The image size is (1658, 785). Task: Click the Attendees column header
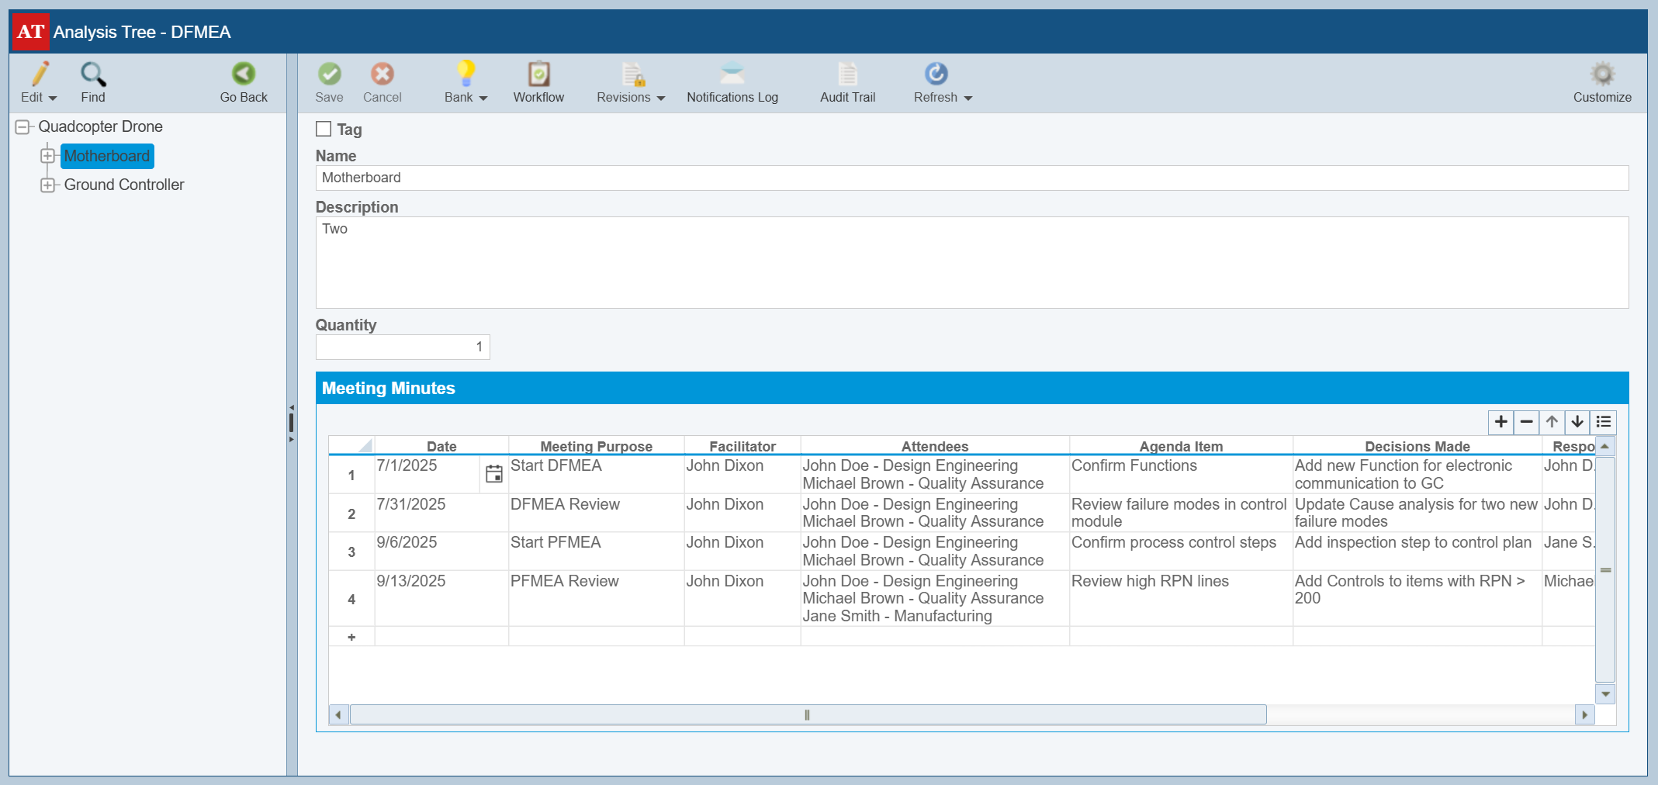pyautogui.click(x=935, y=446)
